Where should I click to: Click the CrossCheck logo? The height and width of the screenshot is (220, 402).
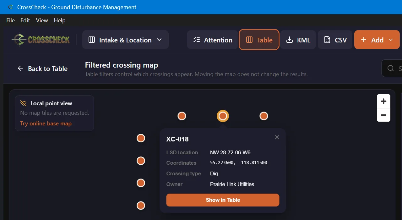click(x=41, y=40)
